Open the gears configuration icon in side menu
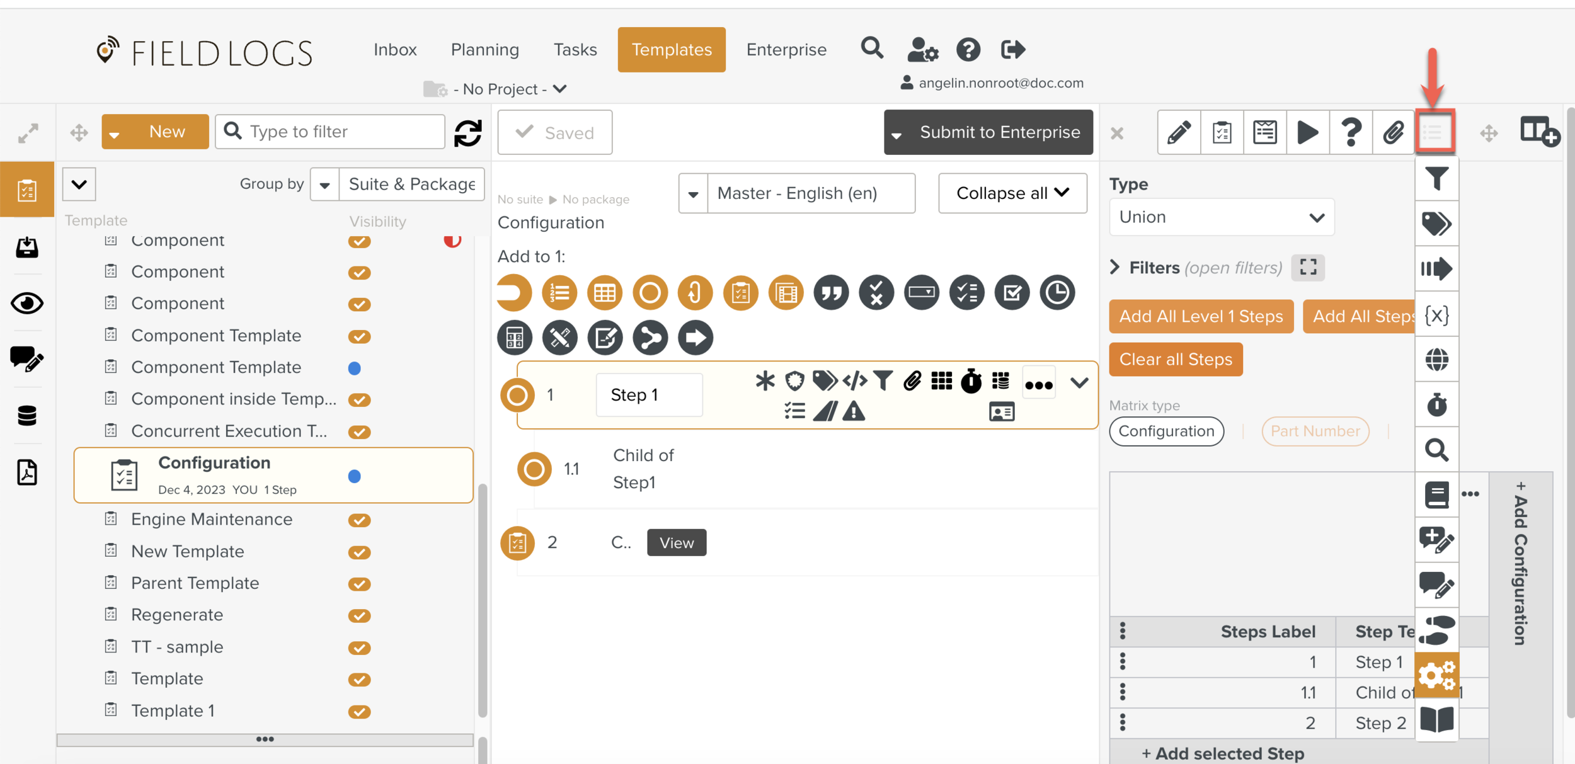1575x764 pixels. coord(1436,675)
